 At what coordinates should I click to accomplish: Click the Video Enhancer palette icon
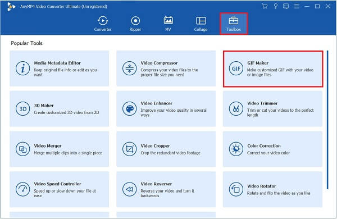[x=129, y=109]
